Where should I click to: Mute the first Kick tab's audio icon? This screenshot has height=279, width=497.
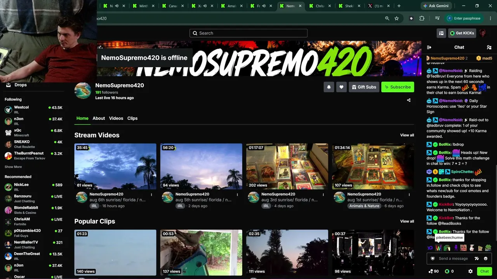pos(117,6)
